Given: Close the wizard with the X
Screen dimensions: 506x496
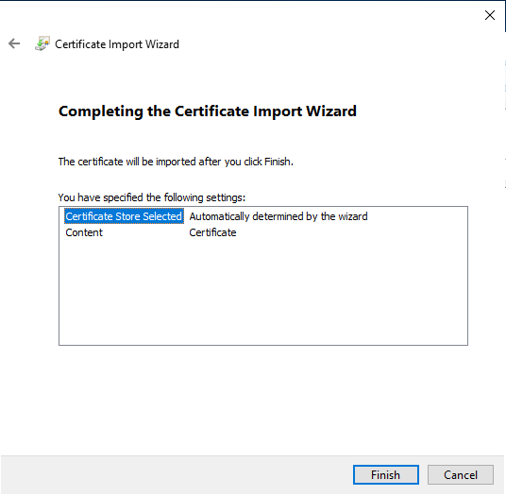Looking at the screenshot, I should tap(490, 15).
